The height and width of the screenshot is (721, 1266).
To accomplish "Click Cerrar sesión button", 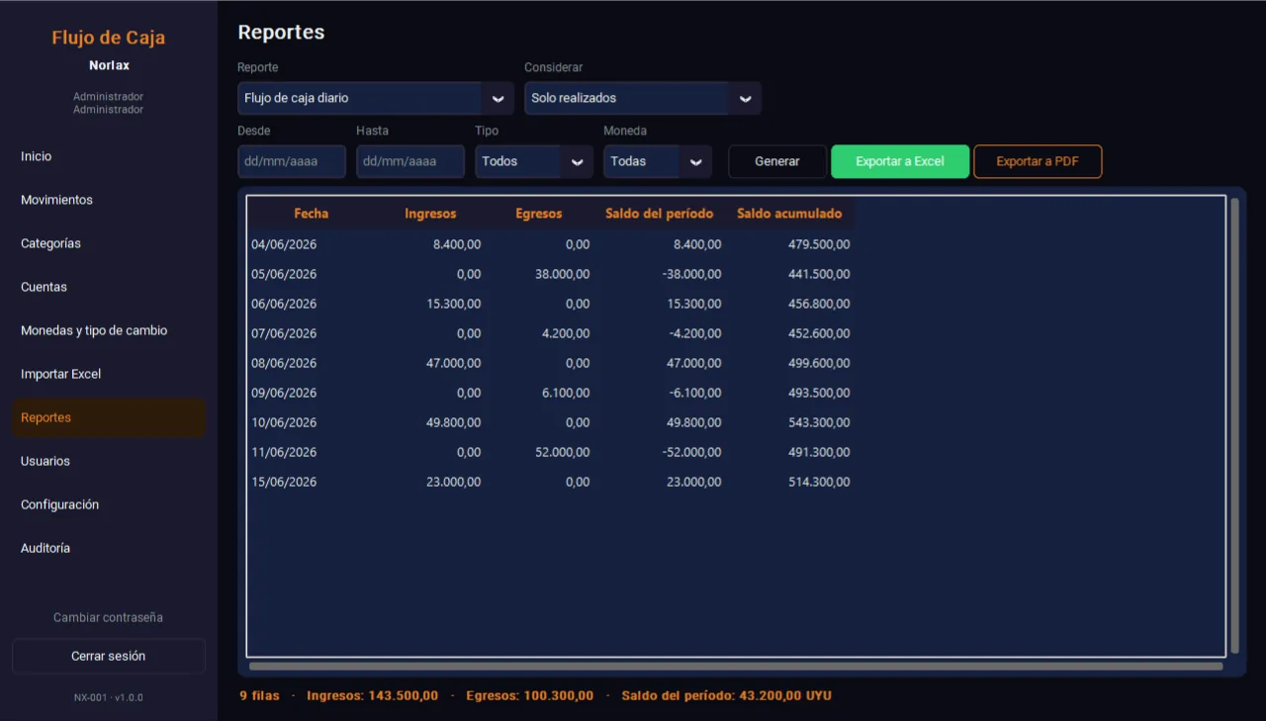I will click(109, 656).
